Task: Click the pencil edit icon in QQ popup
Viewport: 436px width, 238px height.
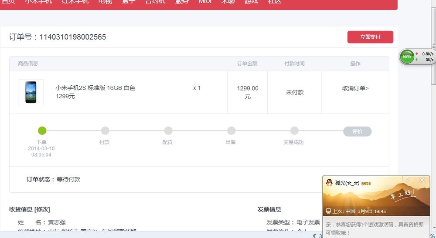Action: click(x=408, y=180)
